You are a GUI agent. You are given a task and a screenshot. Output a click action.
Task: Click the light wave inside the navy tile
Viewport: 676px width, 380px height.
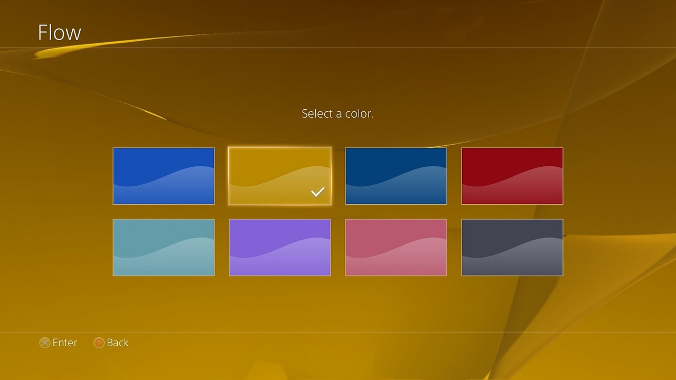[412, 190]
